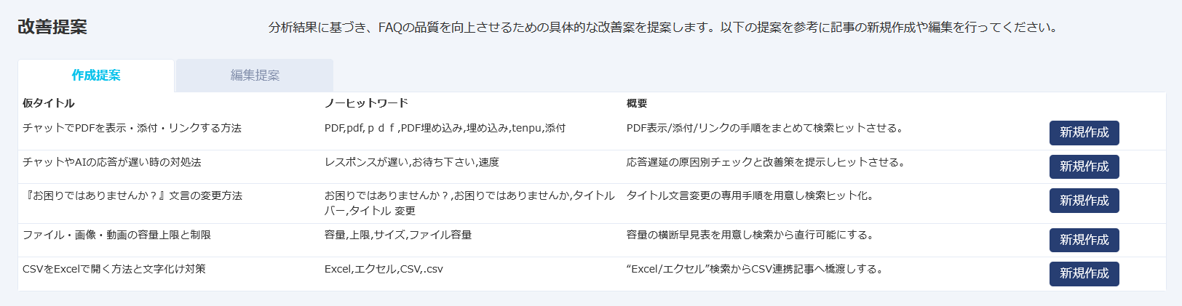Create new article for 『お困りではありませんか？』 row
1182x306 pixels.
click(1084, 201)
